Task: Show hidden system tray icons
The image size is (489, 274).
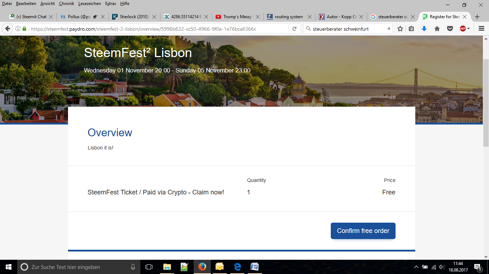Action: pos(416,267)
